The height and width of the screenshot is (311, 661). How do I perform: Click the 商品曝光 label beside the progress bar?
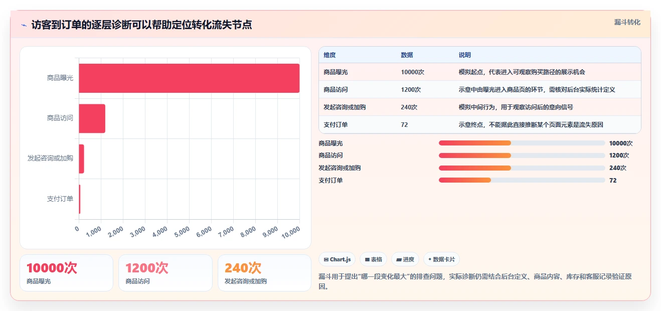330,143
